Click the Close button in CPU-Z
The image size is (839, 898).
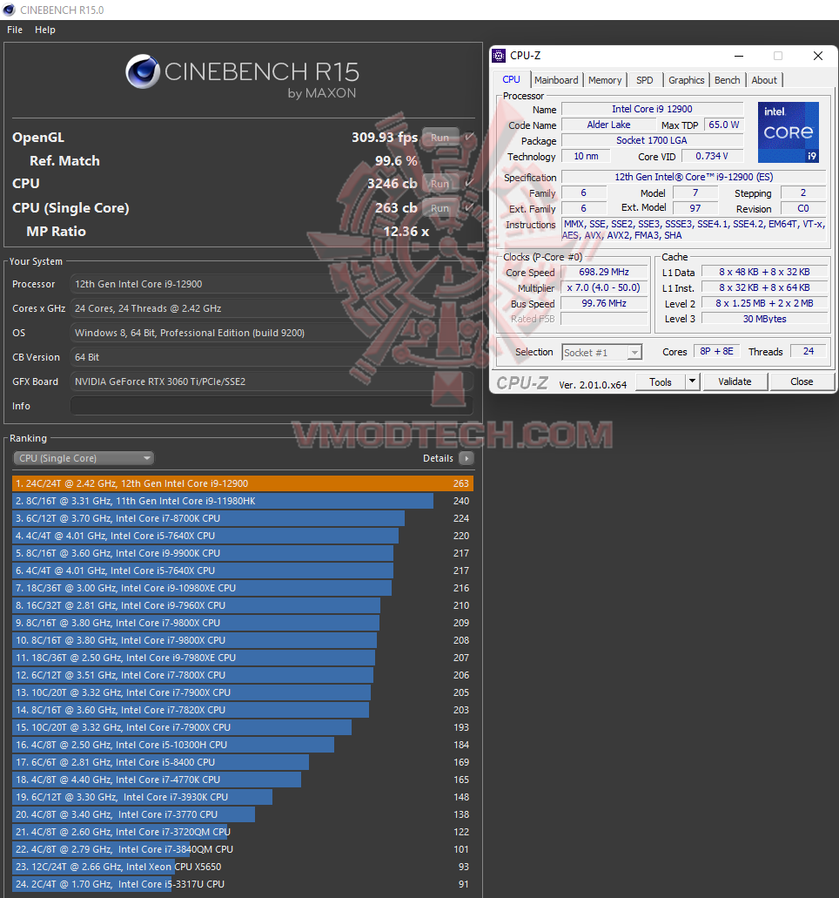tap(802, 381)
